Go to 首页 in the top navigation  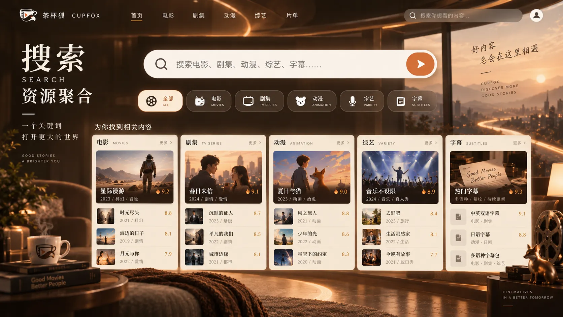point(137,15)
